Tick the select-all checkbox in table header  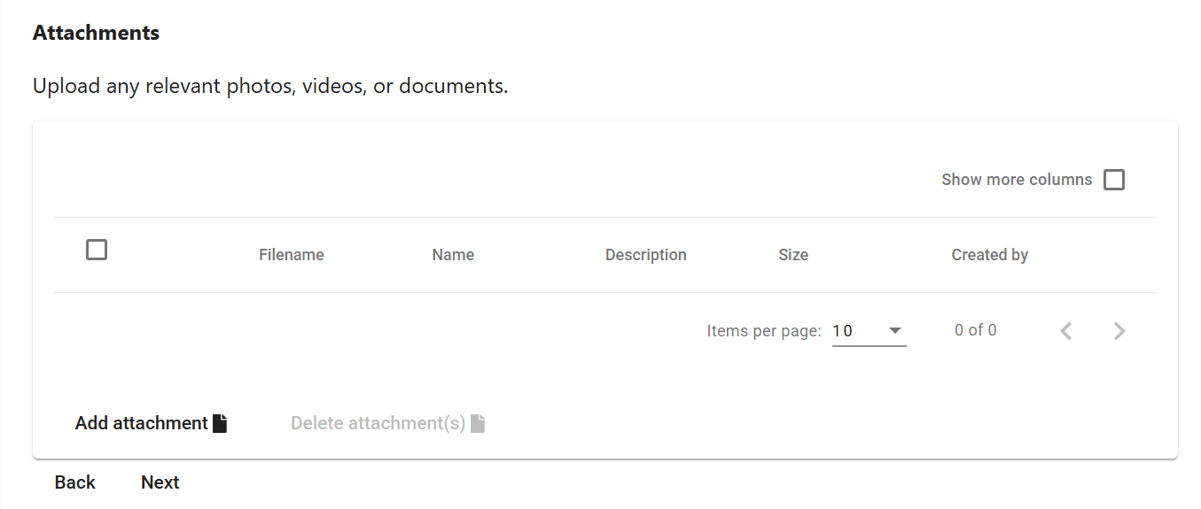pos(97,250)
